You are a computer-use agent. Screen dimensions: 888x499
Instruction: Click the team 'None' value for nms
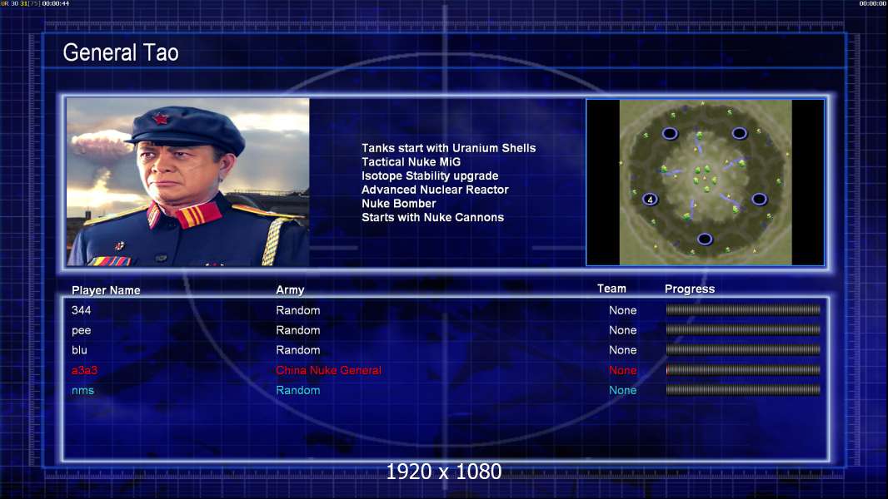(623, 391)
